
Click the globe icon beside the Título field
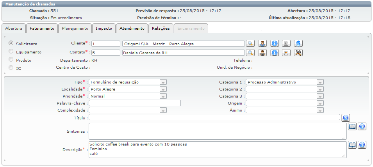coord(346,117)
